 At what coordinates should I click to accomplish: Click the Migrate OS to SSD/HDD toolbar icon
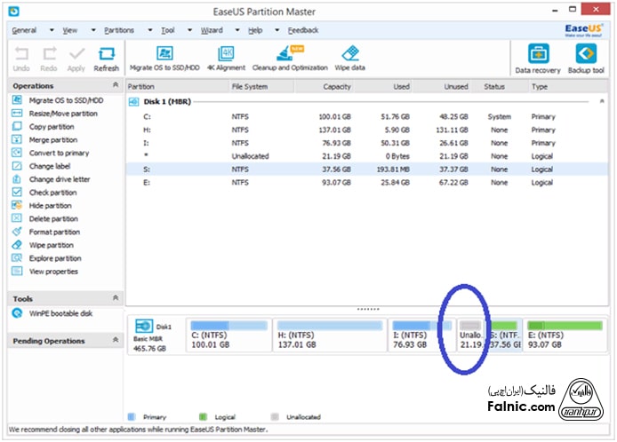(164, 53)
